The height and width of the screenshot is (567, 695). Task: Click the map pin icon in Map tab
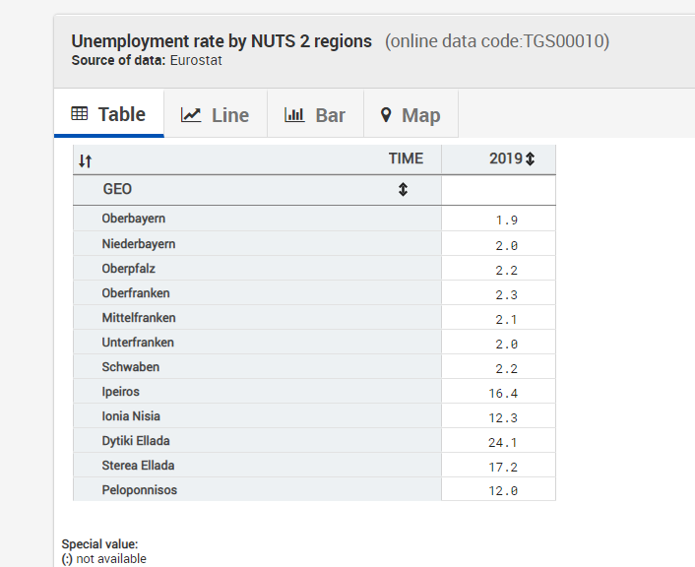click(x=386, y=115)
